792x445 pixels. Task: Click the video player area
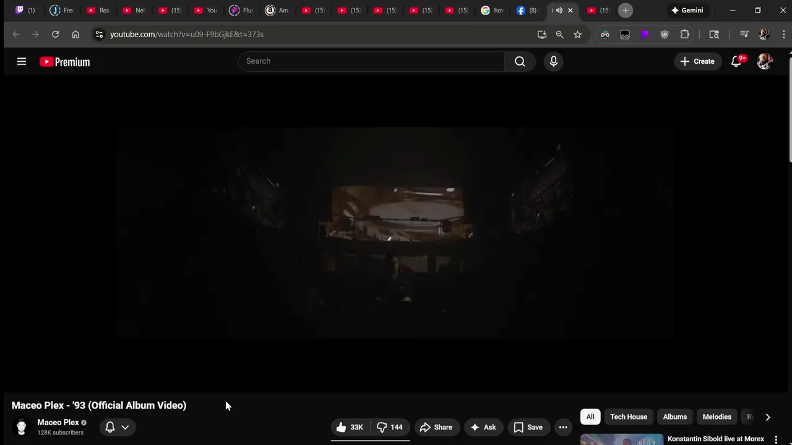click(396, 233)
